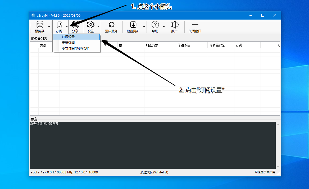Expand the Settings dropdown arrow
Screen dimensions: 309x189
98,27
